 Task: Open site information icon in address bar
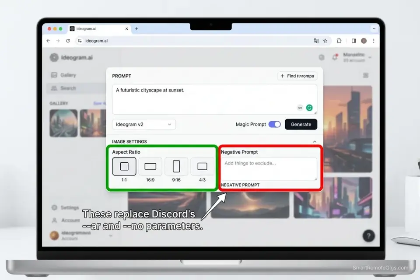click(80, 41)
